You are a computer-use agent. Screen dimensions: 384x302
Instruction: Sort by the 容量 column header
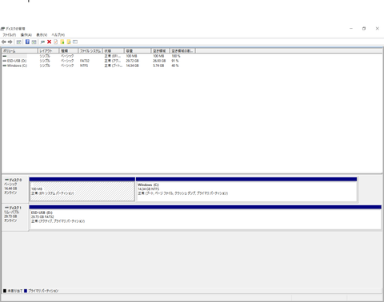(x=138, y=50)
